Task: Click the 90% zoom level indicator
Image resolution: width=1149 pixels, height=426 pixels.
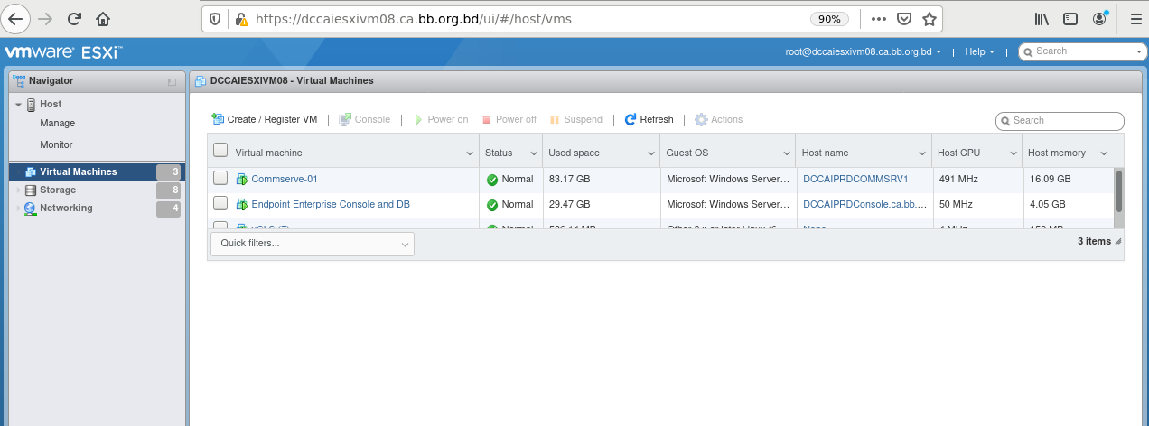Action: click(x=829, y=18)
